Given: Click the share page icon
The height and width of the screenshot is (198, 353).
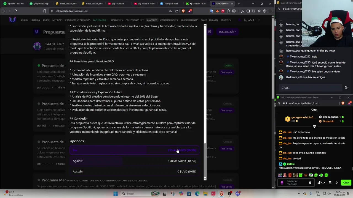Looking at the screenshot, I should click(x=177, y=11).
